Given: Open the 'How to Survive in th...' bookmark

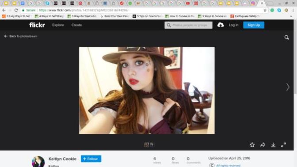Looking at the screenshot, I should (180, 16).
